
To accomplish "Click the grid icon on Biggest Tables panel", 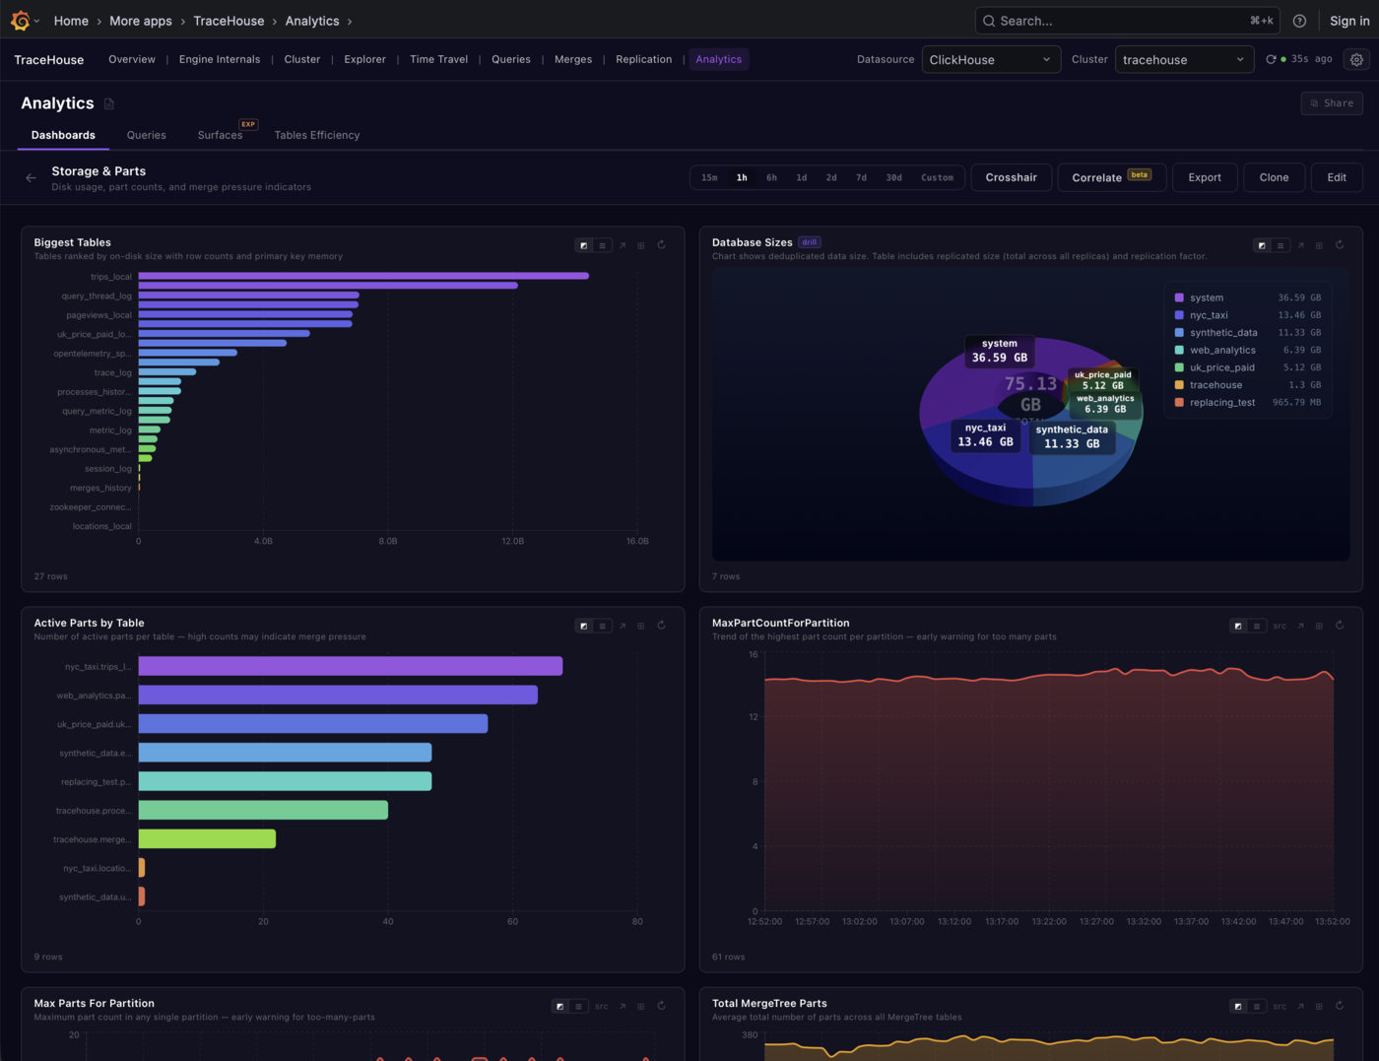I will click(641, 245).
